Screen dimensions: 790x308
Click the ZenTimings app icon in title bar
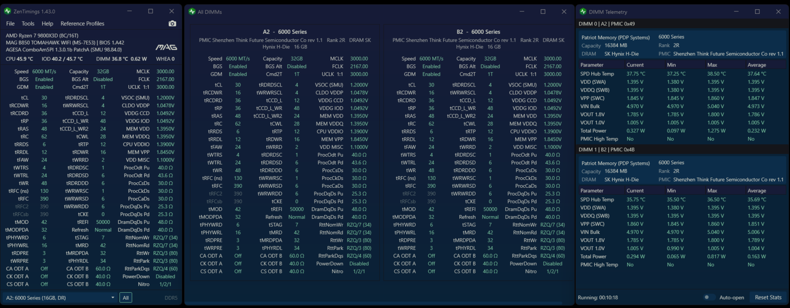click(x=7, y=11)
